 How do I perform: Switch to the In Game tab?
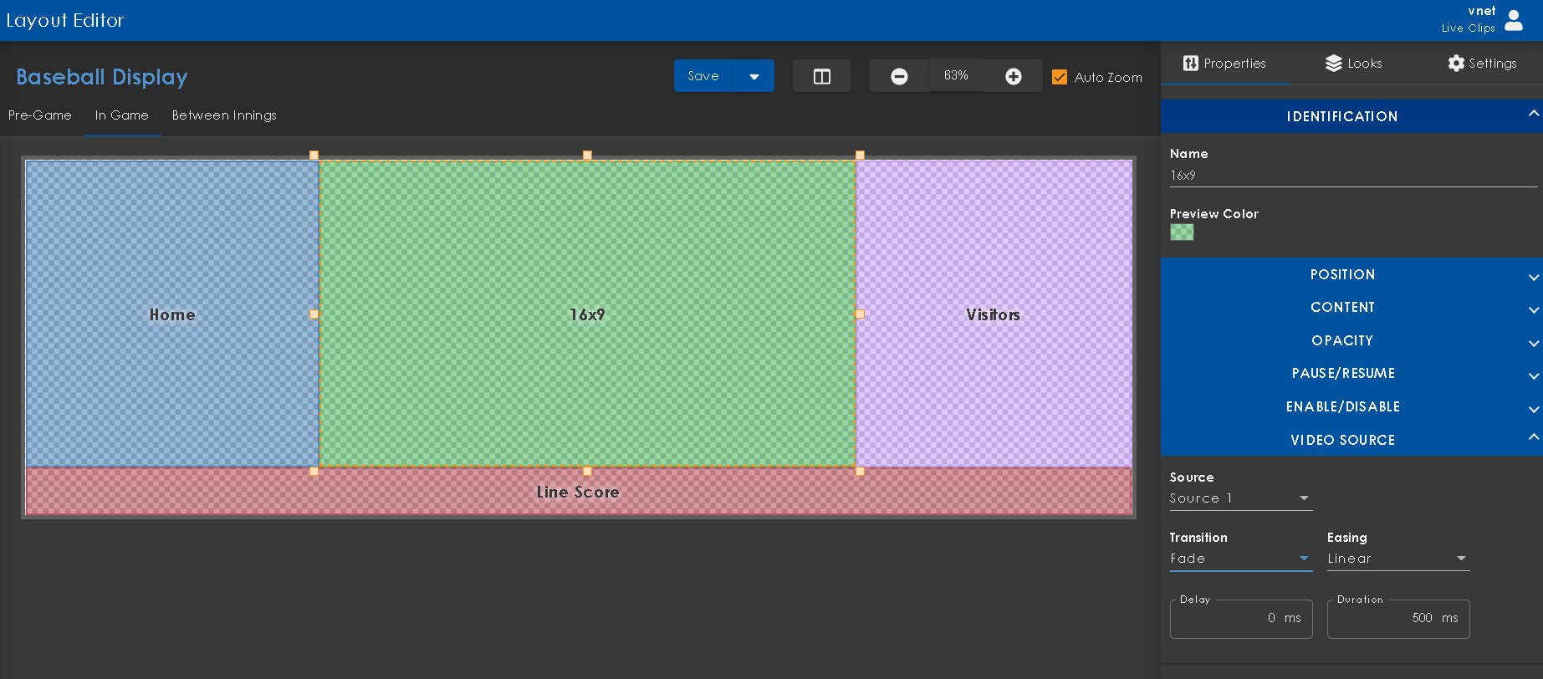(122, 115)
